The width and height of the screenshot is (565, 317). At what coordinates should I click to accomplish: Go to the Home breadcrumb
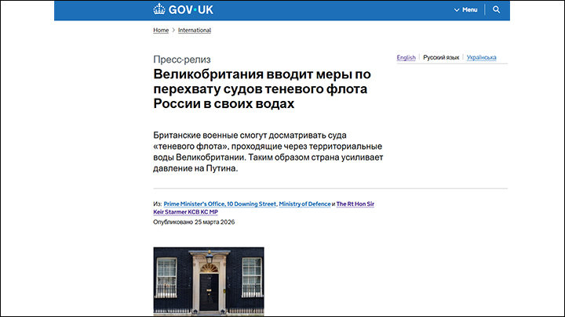tap(160, 31)
